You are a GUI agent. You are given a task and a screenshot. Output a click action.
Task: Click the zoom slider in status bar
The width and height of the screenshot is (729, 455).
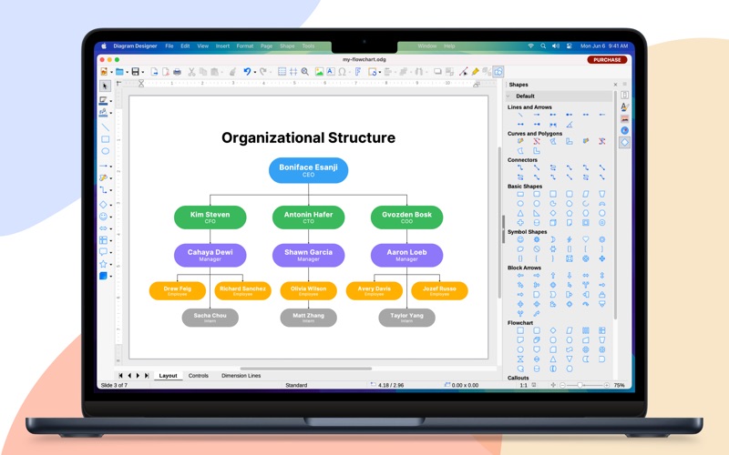584,385
